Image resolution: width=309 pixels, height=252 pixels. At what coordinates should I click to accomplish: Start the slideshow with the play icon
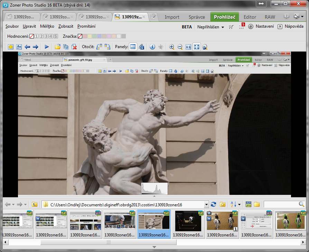[47, 47]
